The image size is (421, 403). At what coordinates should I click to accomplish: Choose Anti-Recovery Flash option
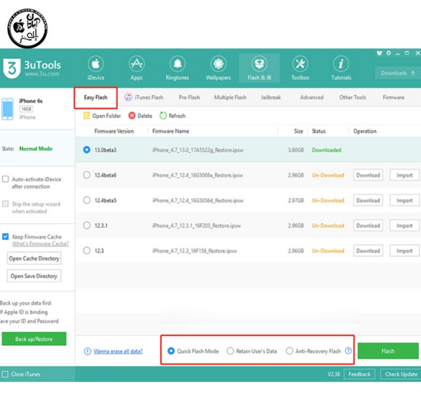(289, 351)
